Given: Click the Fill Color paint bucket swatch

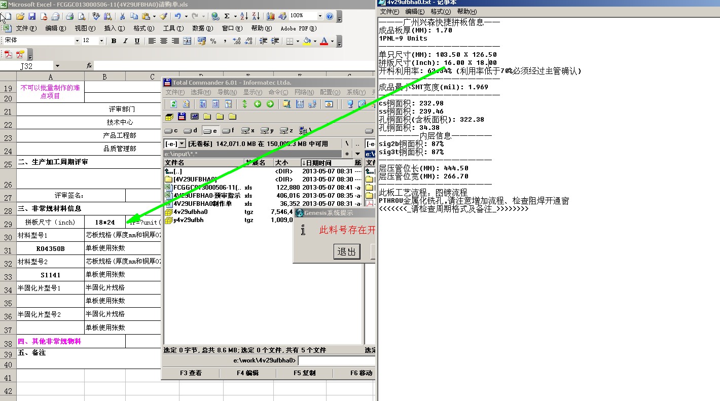Looking at the screenshot, I should point(307,41).
